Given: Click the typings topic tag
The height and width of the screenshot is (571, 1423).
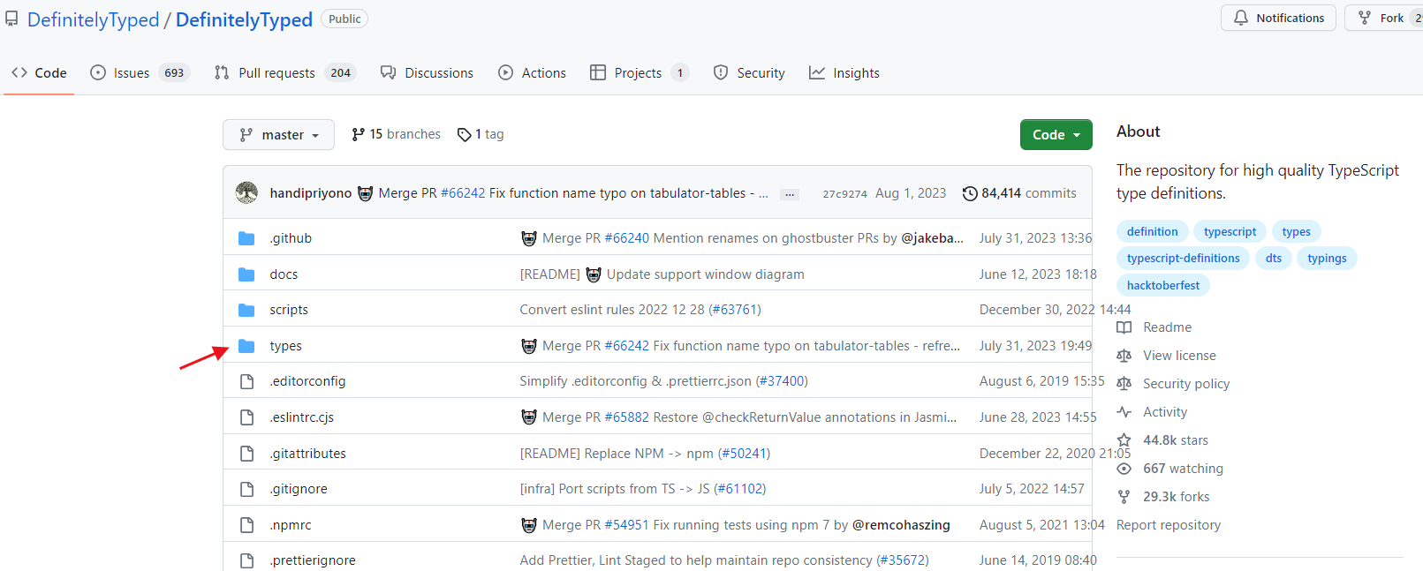Looking at the screenshot, I should coord(1327,258).
